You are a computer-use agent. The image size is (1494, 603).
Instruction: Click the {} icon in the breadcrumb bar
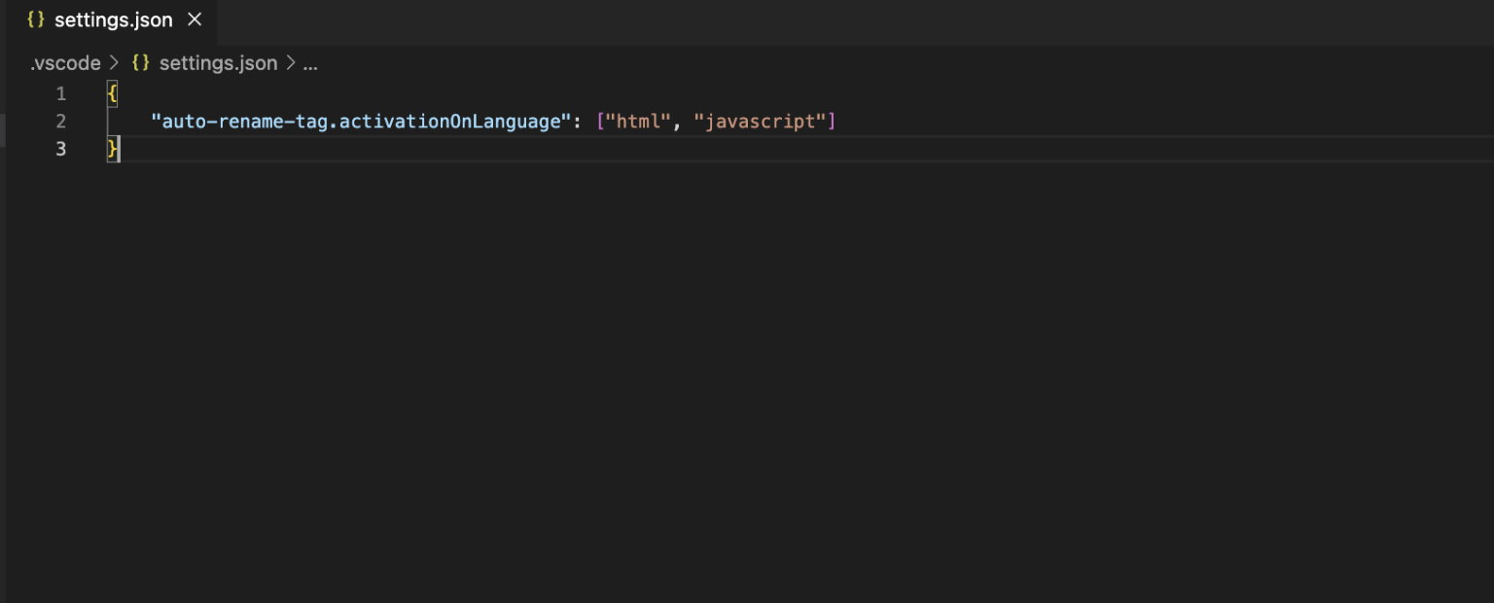click(x=142, y=62)
